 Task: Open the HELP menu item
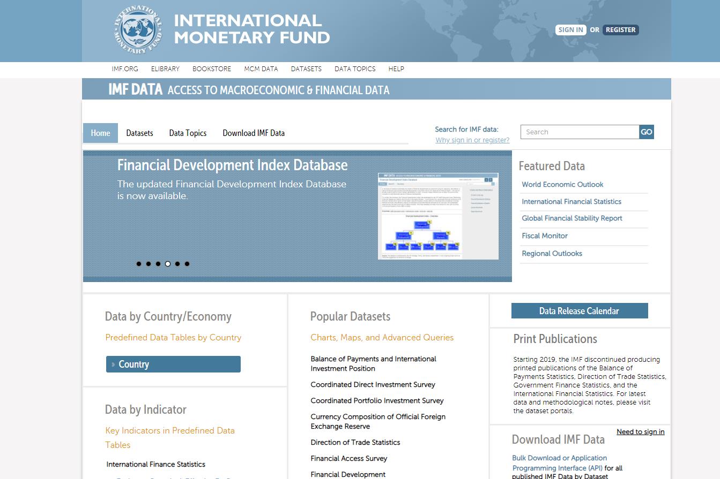tap(396, 69)
